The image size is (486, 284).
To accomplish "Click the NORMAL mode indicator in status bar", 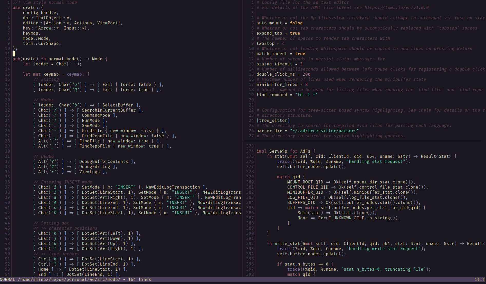I will click(7, 280).
